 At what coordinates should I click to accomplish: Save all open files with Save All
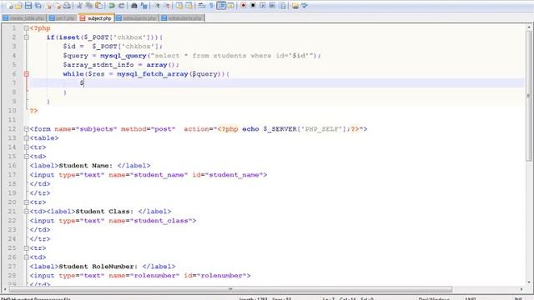coord(38,6)
